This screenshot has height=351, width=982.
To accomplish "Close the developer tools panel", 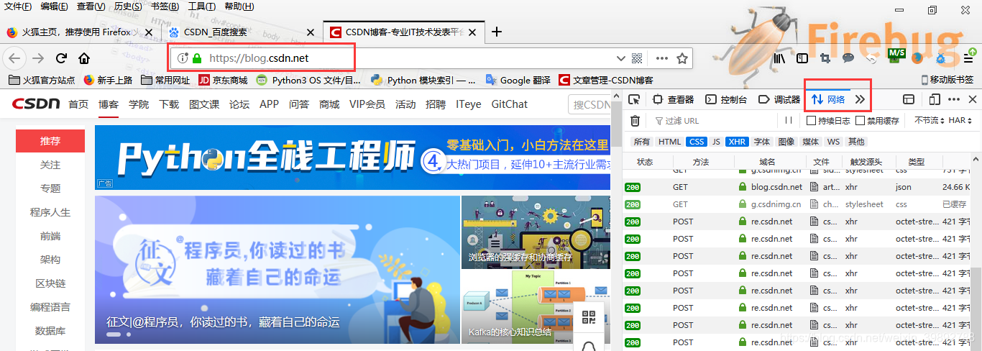I will point(972,99).
